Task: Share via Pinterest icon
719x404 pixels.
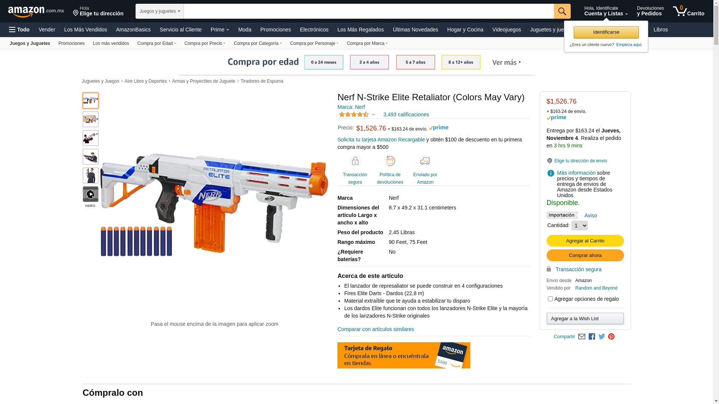Action: point(612,337)
